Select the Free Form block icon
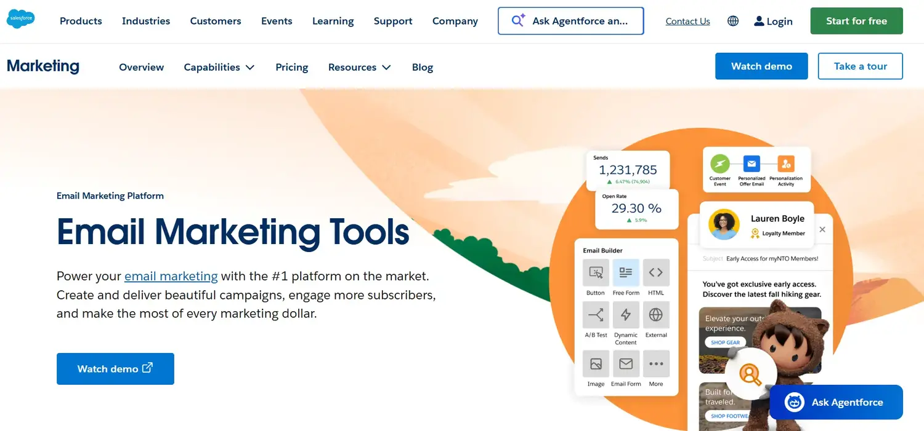Image resolution: width=924 pixels, height=431 pixels. (x=626, y=272)
